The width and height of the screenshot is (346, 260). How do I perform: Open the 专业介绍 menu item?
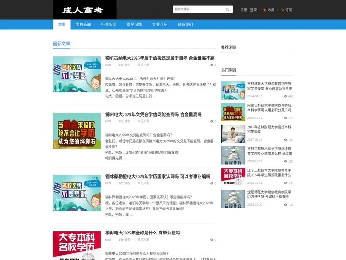160,25
